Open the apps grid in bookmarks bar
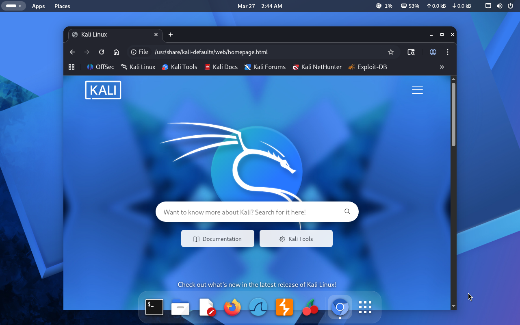Viewport: 520px width, 325px height. point(71,67)
